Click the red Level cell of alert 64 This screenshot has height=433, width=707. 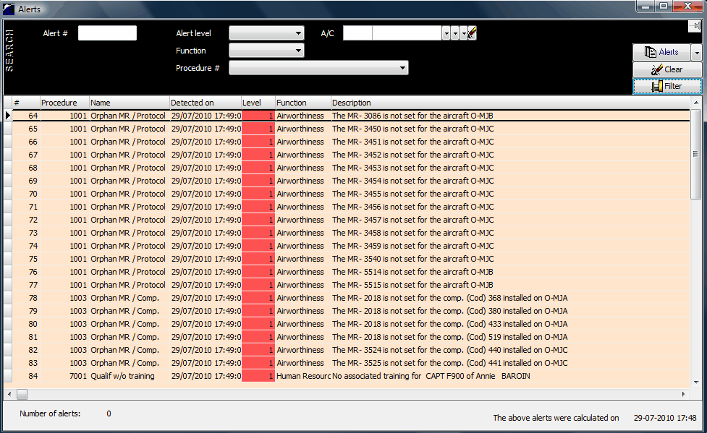point(258,116)
